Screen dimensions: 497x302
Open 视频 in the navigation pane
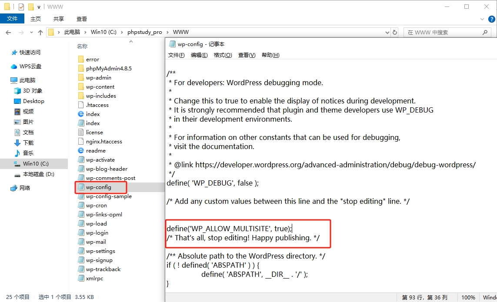(x=28, y=112)
